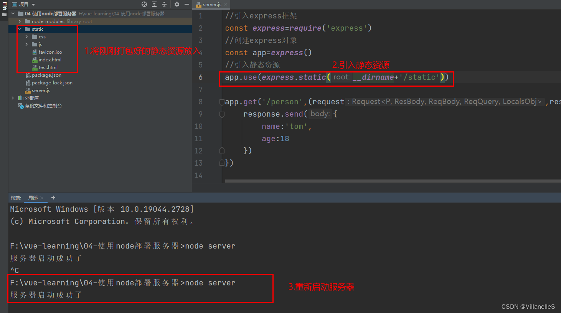Open index.html in the project tree
This screenshot has height=313, width=561.
pyautogui.click(x=49, y=60)
